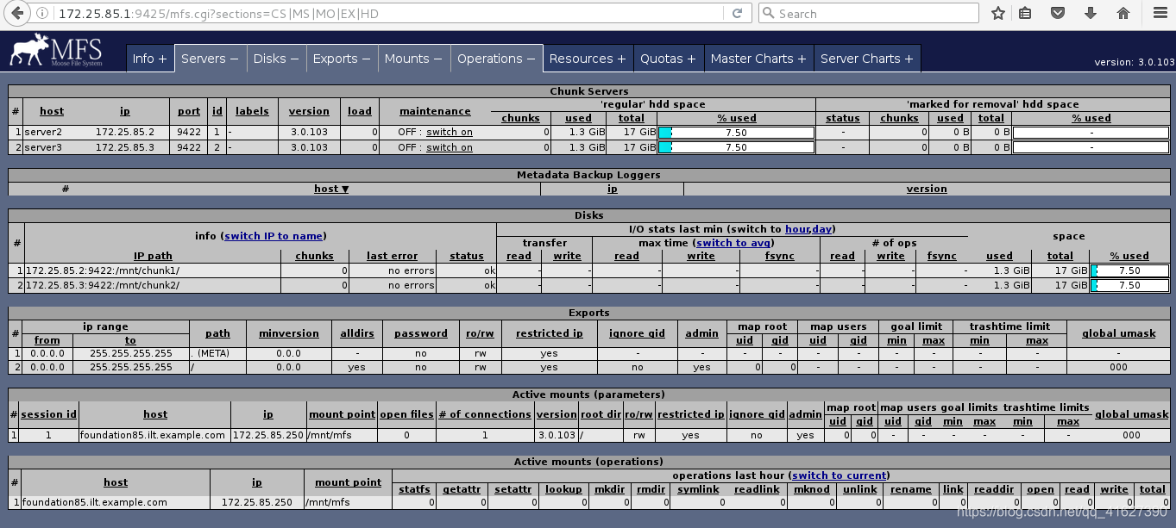The height and width of the screenshot is (528, 1176).
Task: Click disk /mnt/chunk1/ % used space bar
Action: tap(1129, 270)
